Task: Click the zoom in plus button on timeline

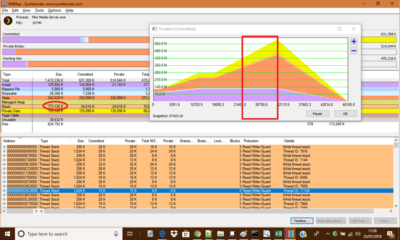Action: (354, 42)
